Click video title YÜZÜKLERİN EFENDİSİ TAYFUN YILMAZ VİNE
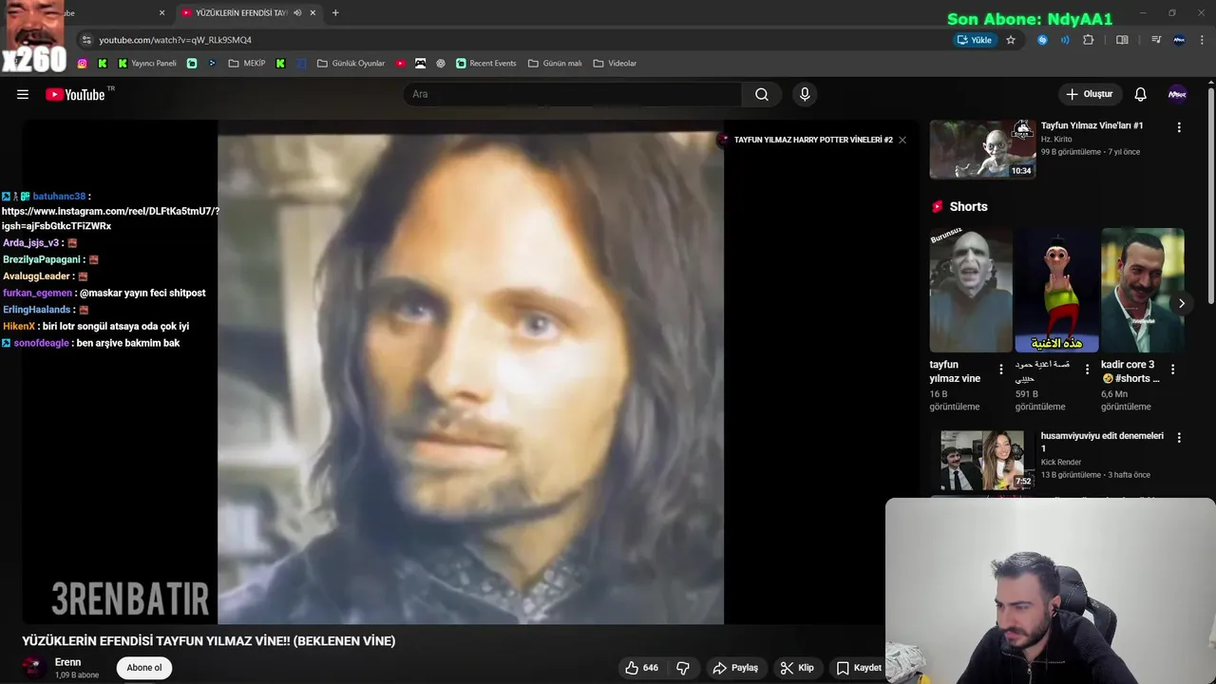This screenshot has height=684, width=1216. click(x=209, y=641)
